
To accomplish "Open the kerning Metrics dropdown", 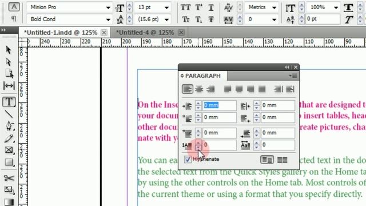I will [x=274, y=7].
